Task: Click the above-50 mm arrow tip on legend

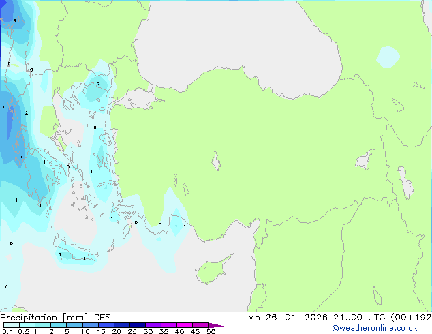Action: tap(216, 325)
